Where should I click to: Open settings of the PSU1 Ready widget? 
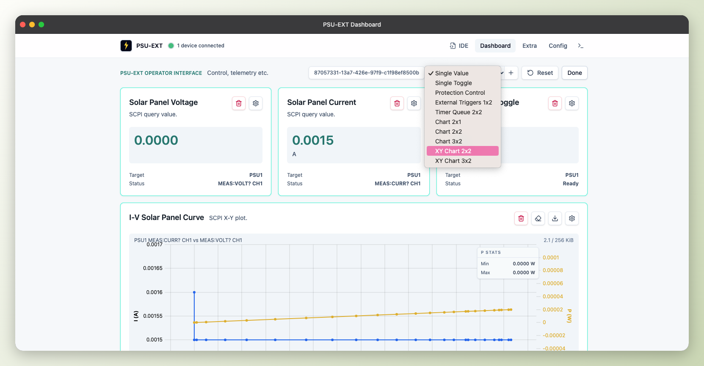click(x=572, y=103)
